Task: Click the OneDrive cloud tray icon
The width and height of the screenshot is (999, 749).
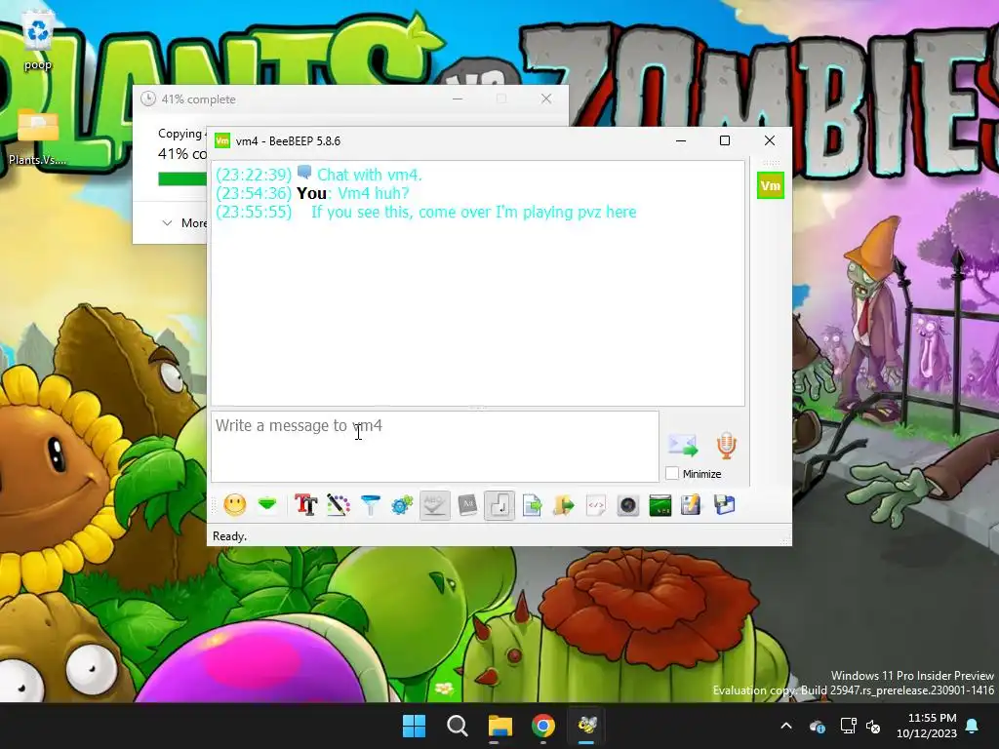Action: point(818,726)
